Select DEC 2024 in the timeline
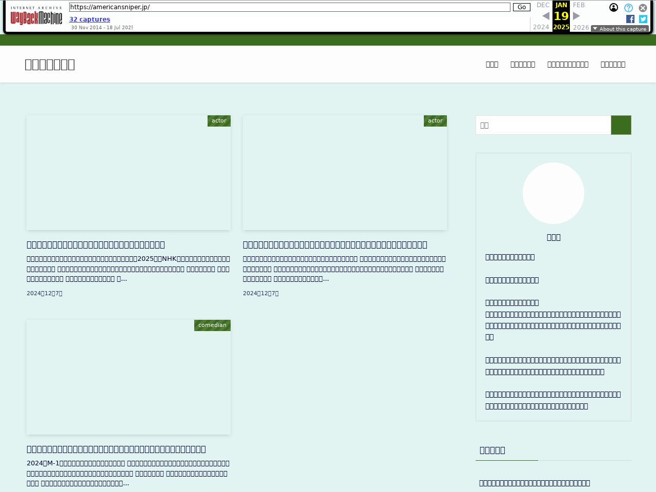Screen dimensions: 656x492 pyautogui.click(x=542, y=5)
